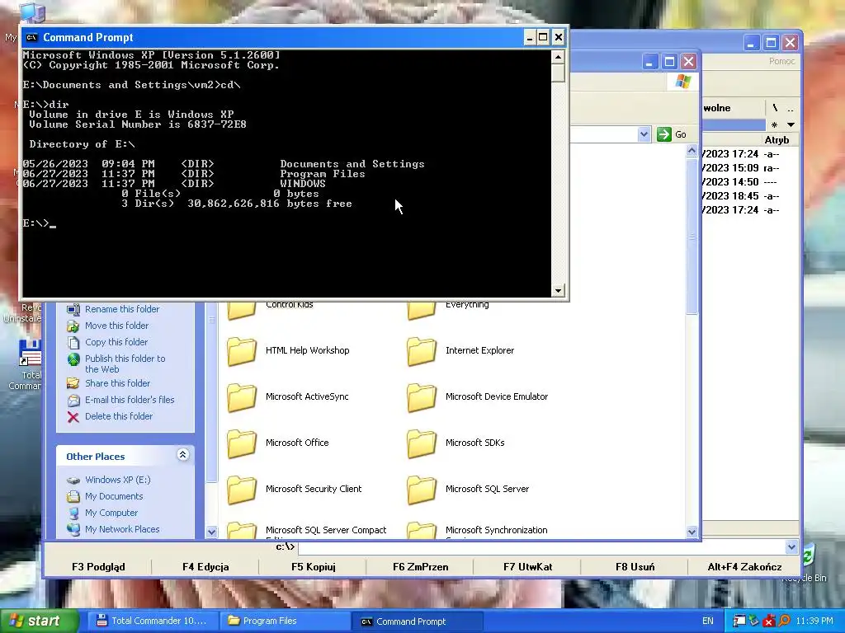Select the Total Commander row dated 14:50
845x633 pixels.
(x=749, y=182)
